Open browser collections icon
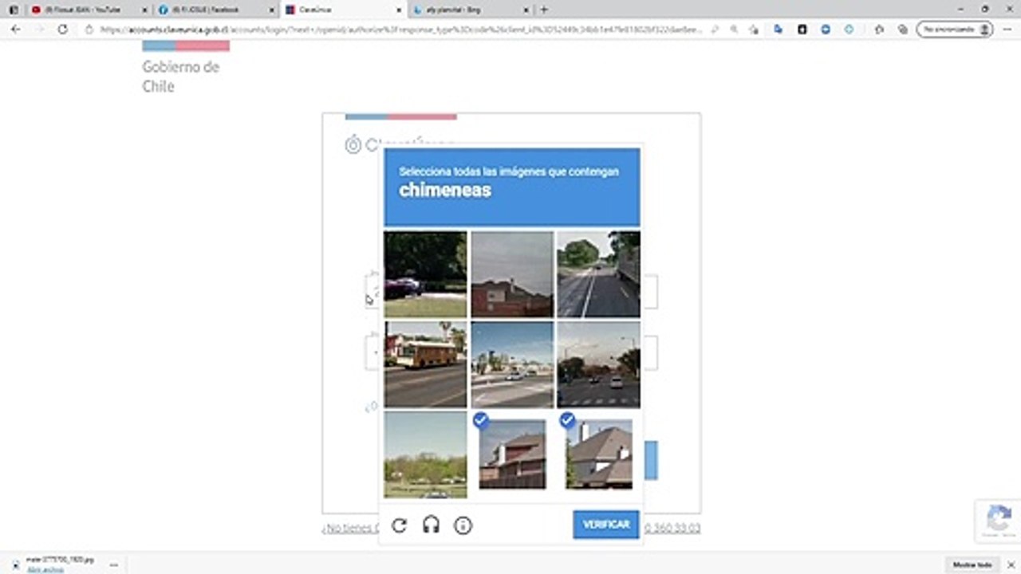Image resolution: width=1021 pixels, height=574 pixels. [x=903, y=29]
